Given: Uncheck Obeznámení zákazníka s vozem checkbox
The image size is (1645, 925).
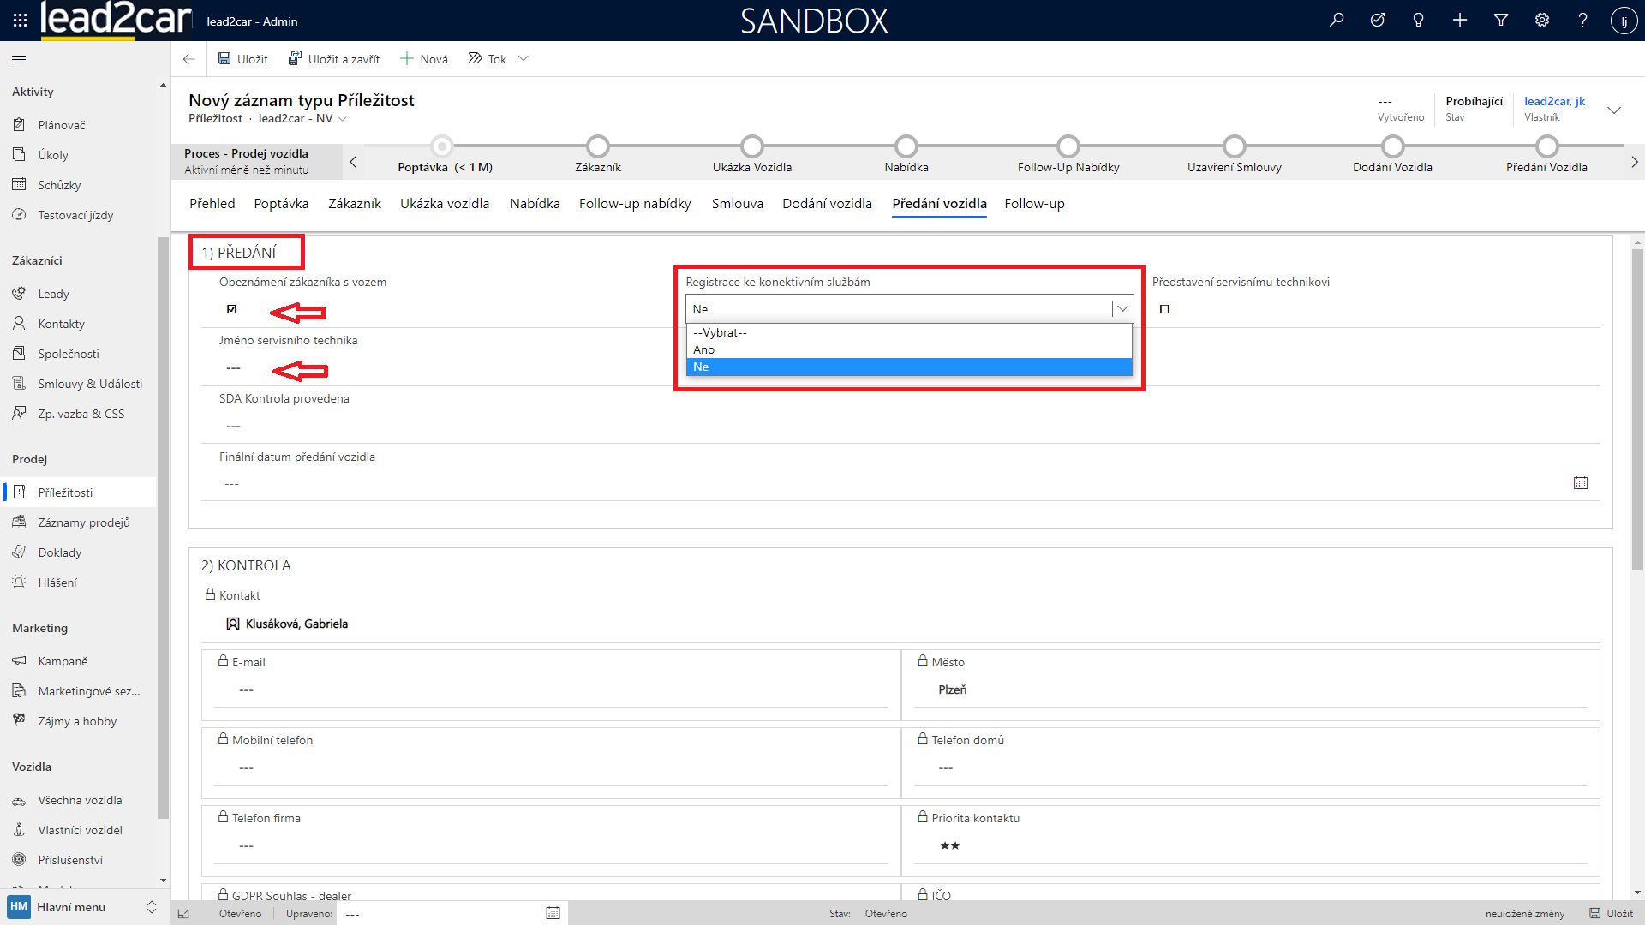Looking at the screenshot, I should [x=231, y=309].
